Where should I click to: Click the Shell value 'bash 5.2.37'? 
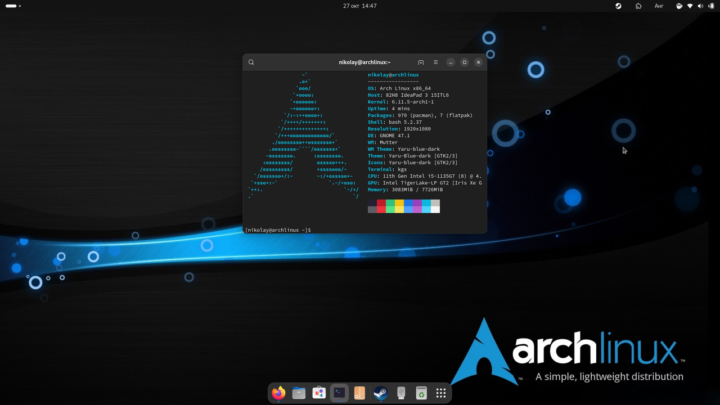coord(405,122)
